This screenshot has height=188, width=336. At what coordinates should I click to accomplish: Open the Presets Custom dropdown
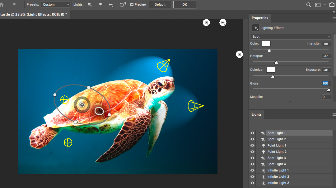55,4
